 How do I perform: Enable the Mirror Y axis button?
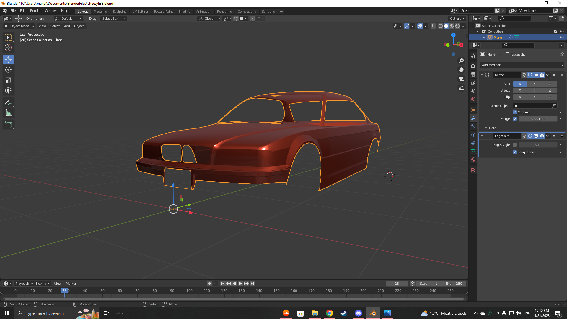coord(535,84)
